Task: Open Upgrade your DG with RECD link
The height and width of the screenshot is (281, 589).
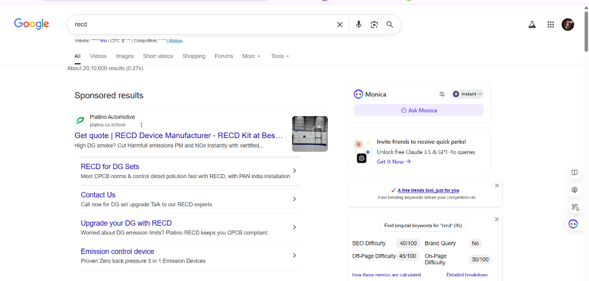Action: pyautogui.click(x=126, y=223)
